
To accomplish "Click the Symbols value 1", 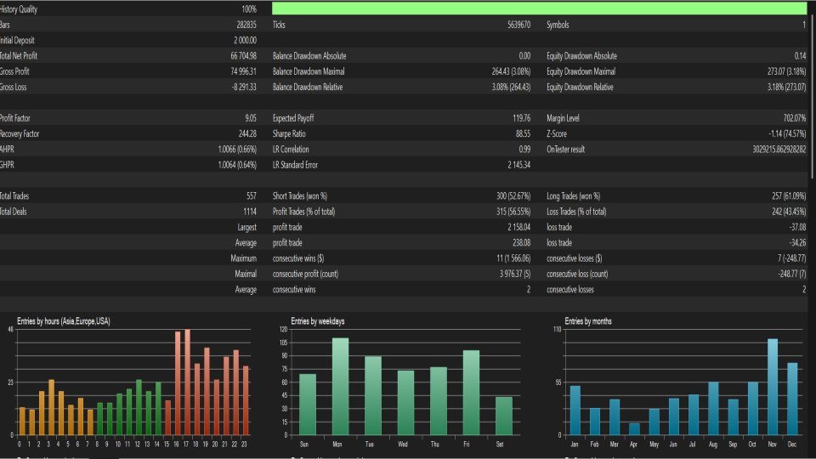I will click(x=804, y=25).
